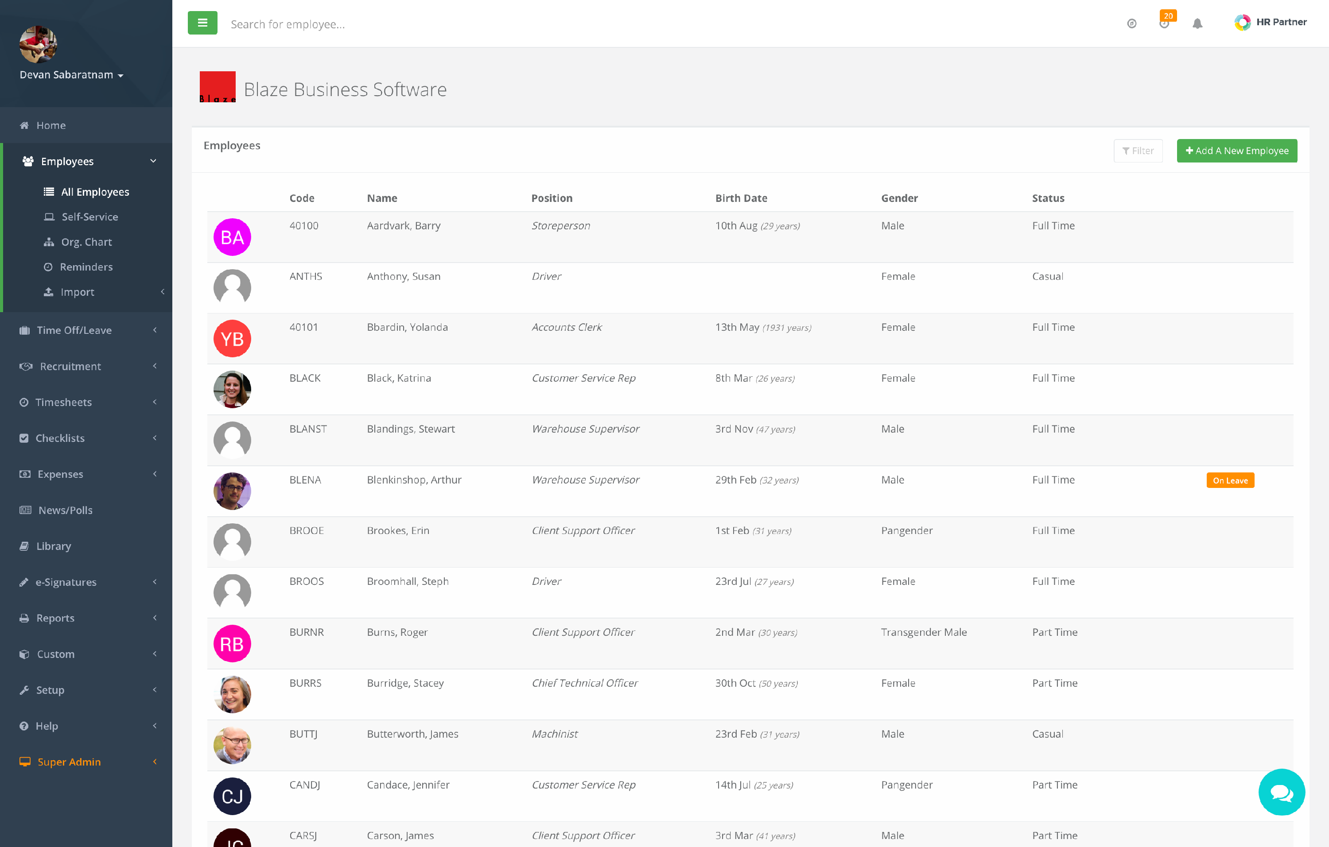This screenshot has height=847, width=1329.
Task: Open reminders clock icon with 20 badge
Action: tap(1165, 23)
